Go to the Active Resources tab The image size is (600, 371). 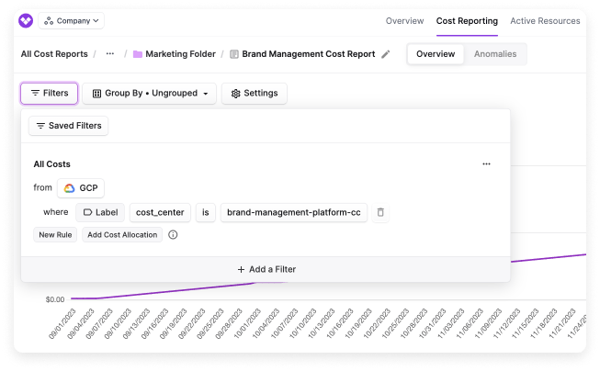click(x=545, y=20)
